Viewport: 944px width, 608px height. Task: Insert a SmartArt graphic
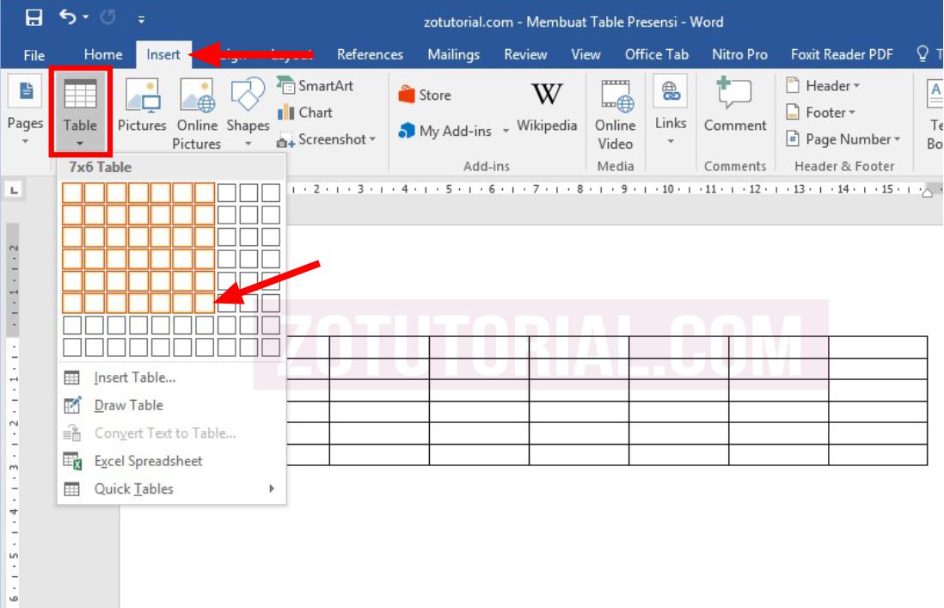tap(316, 85)
